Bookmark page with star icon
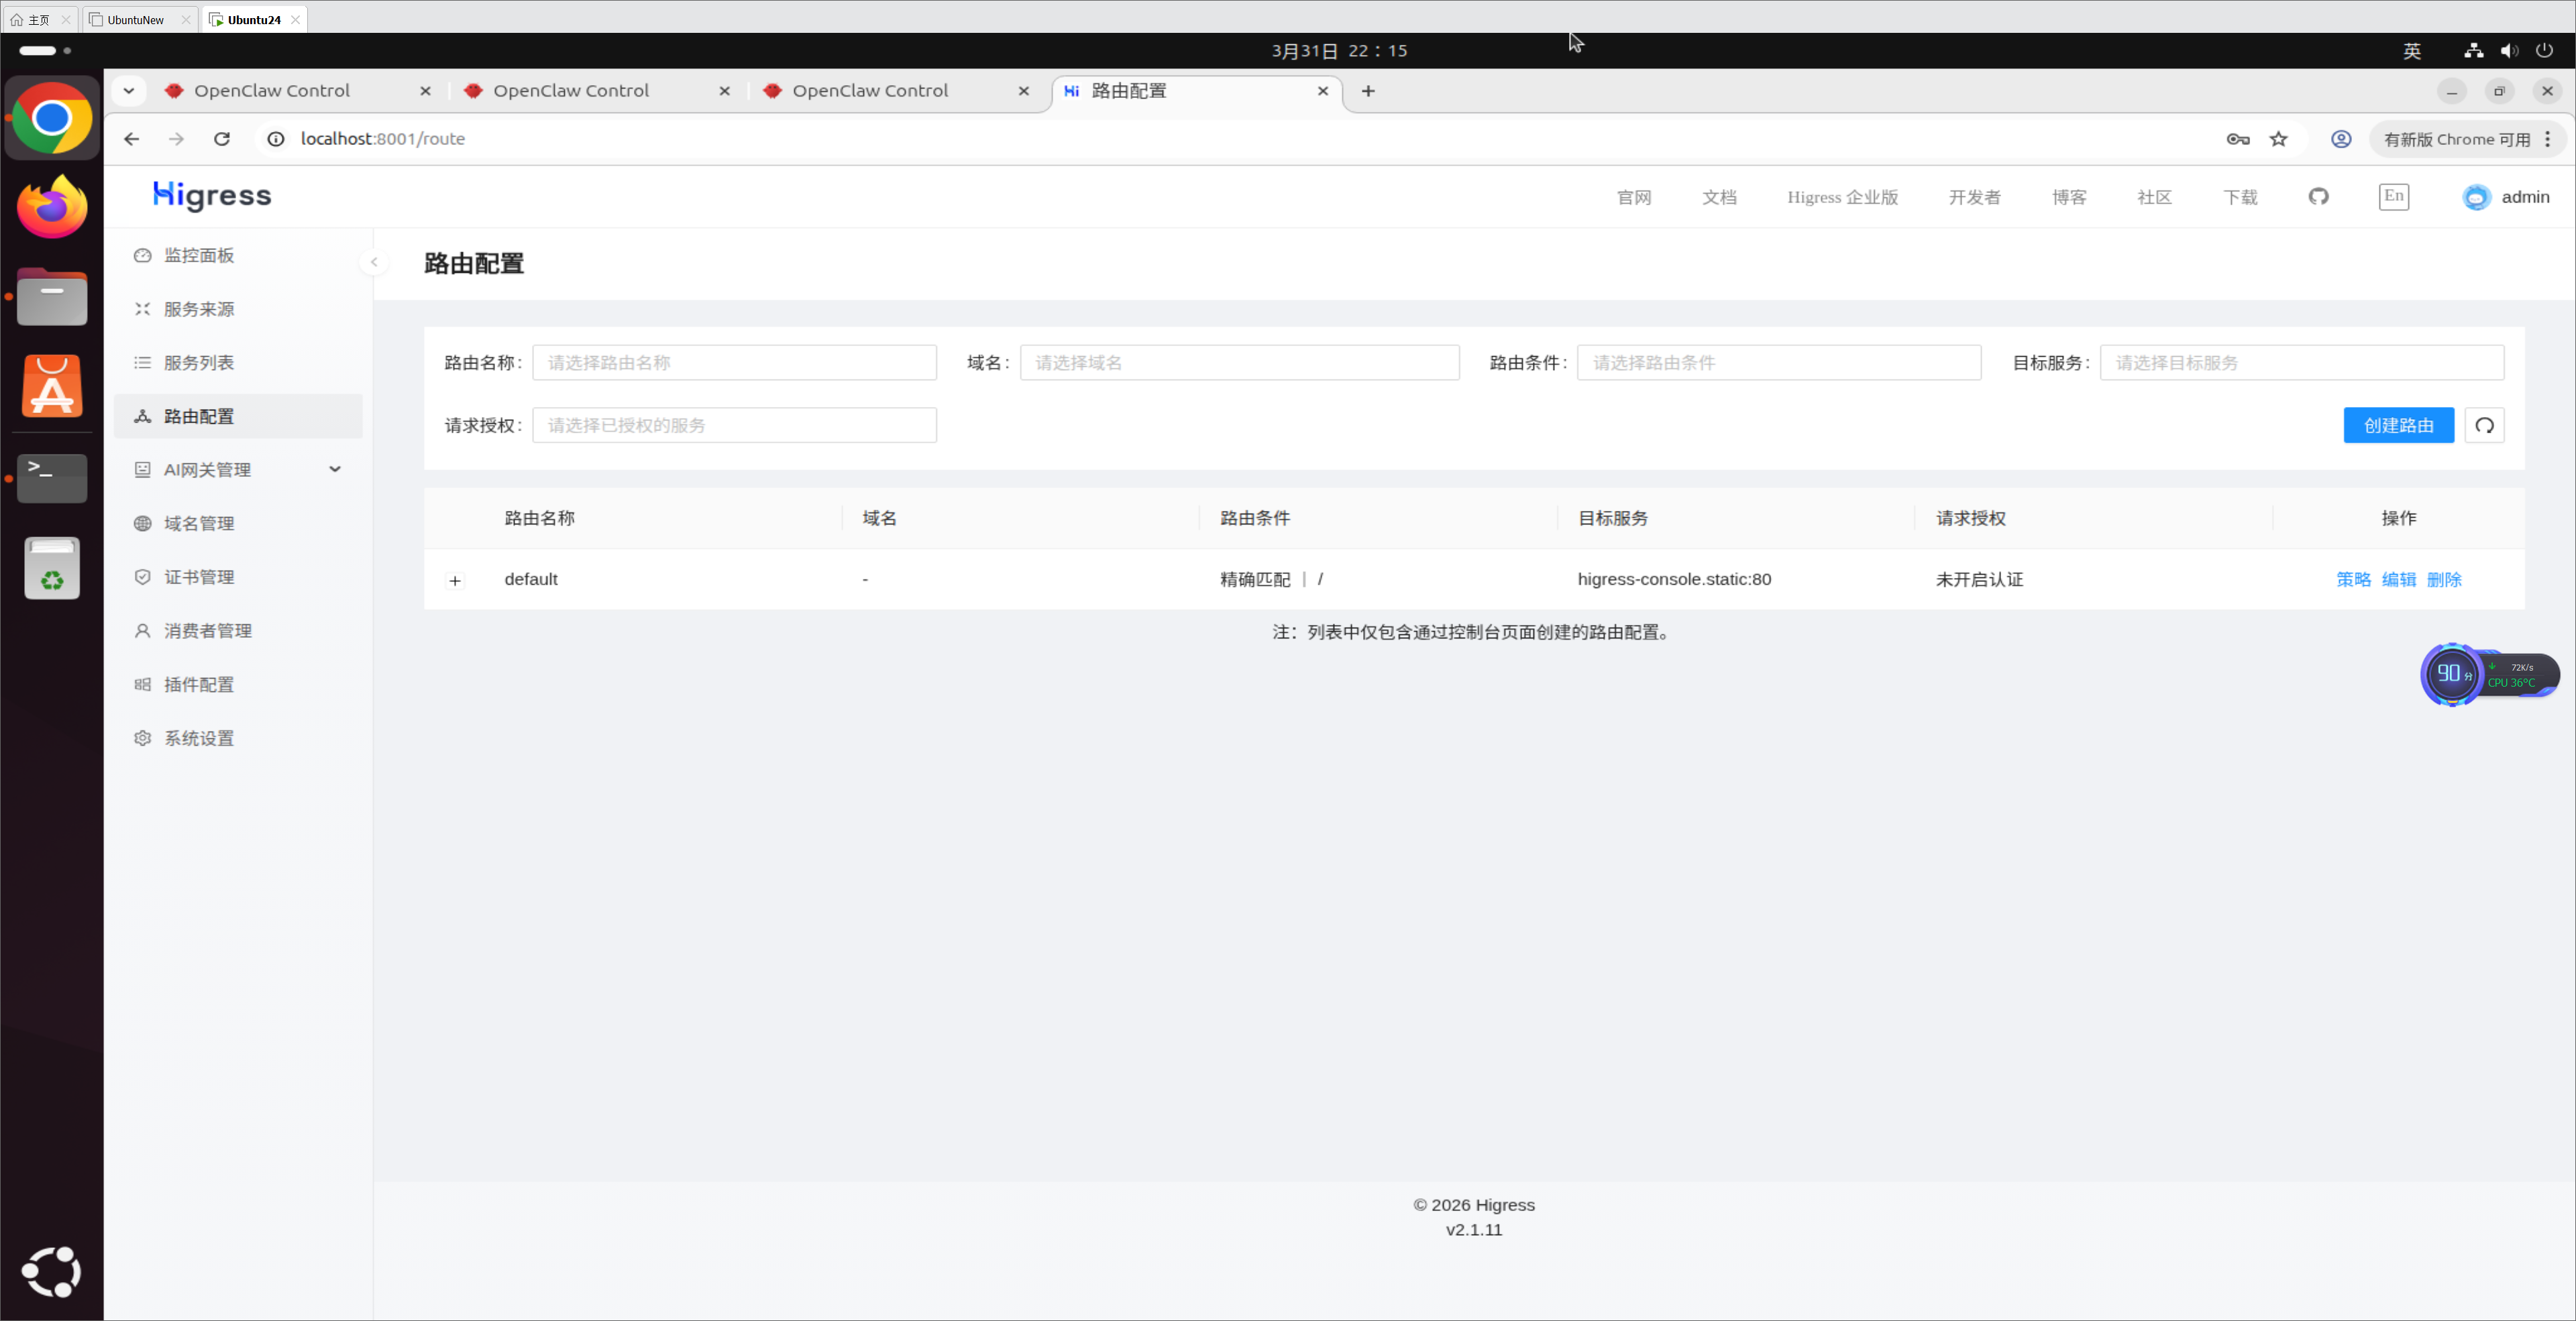 [x=2278, y=139]
